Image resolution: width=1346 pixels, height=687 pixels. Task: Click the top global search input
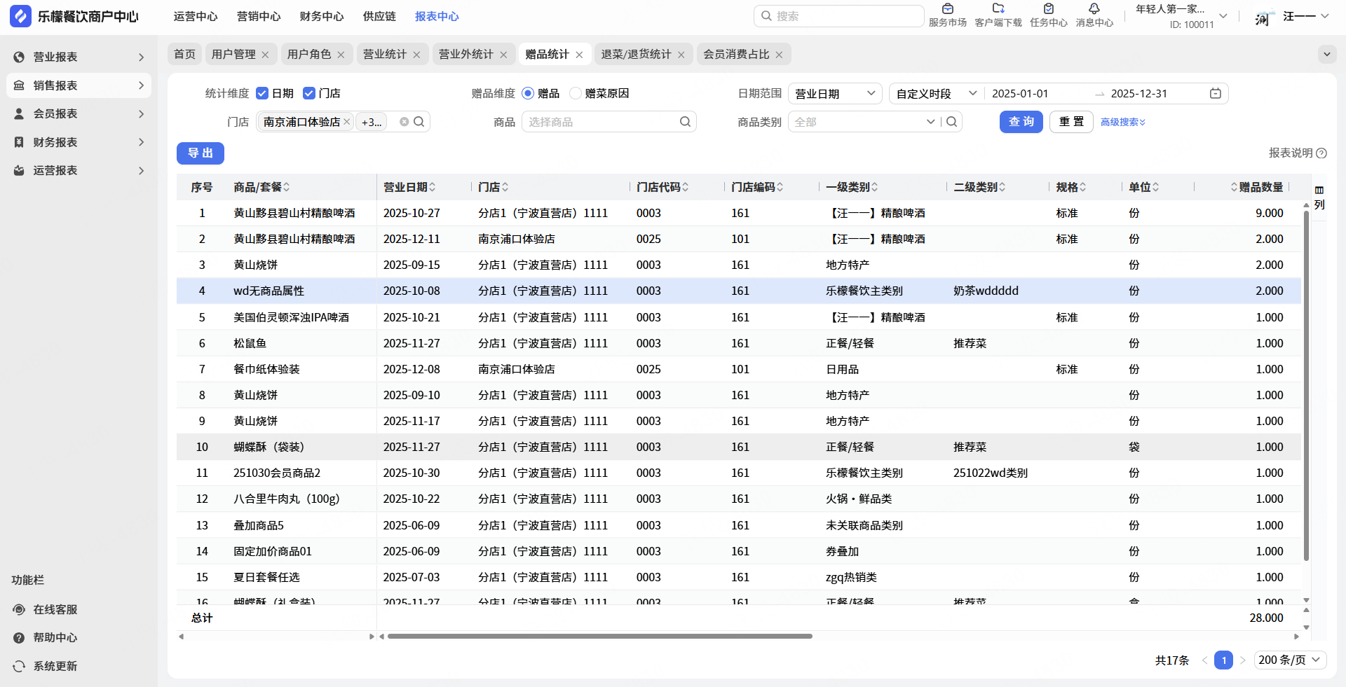[x=838, y=16]
